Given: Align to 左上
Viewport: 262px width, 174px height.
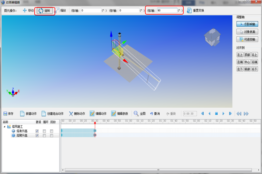Looking at the screenshot, I should pos(240,55).
